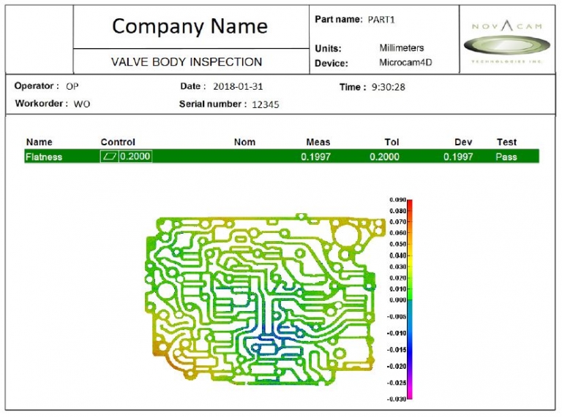Screen dimensions: 562x417
Task: Click the Microcam4D device value
Action: pyautogui.click(x=405, y=63)
